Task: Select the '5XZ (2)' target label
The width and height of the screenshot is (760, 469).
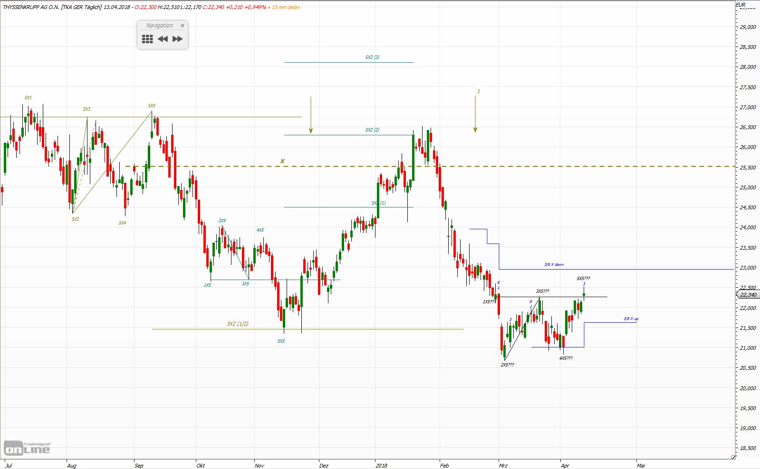Action: tap(372, 130)
